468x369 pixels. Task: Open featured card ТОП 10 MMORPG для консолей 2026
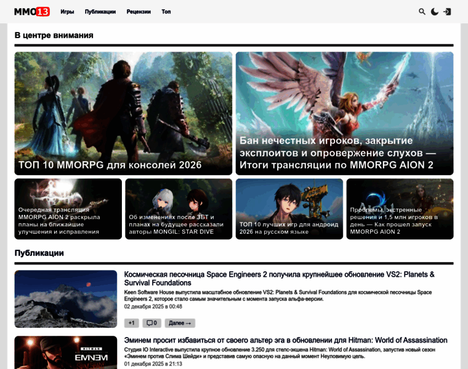(x=123, y=113)
